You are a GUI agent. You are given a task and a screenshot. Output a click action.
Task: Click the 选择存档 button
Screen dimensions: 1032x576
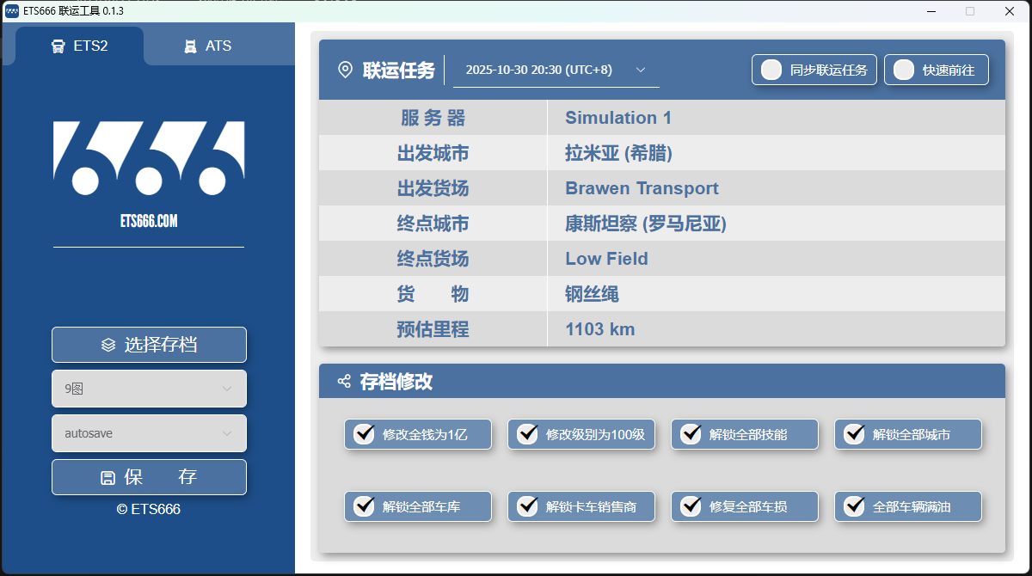click(x=149, y=345)
